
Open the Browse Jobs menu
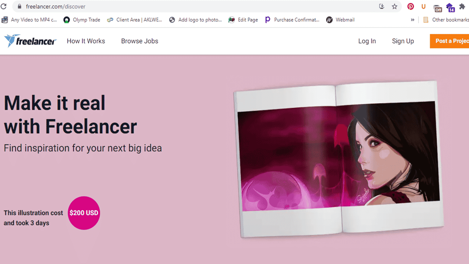[x=140, y=41]
